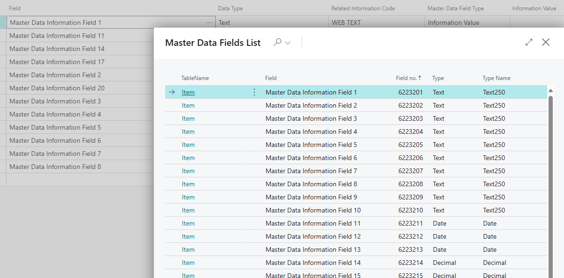The image size is (564, 278).
Task: Click the search magnifier icon in dialog header
Action: point(278,42)
